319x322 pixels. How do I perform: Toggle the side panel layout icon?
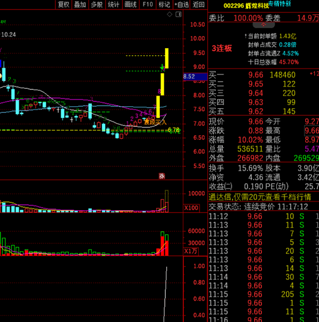(178, 14)
